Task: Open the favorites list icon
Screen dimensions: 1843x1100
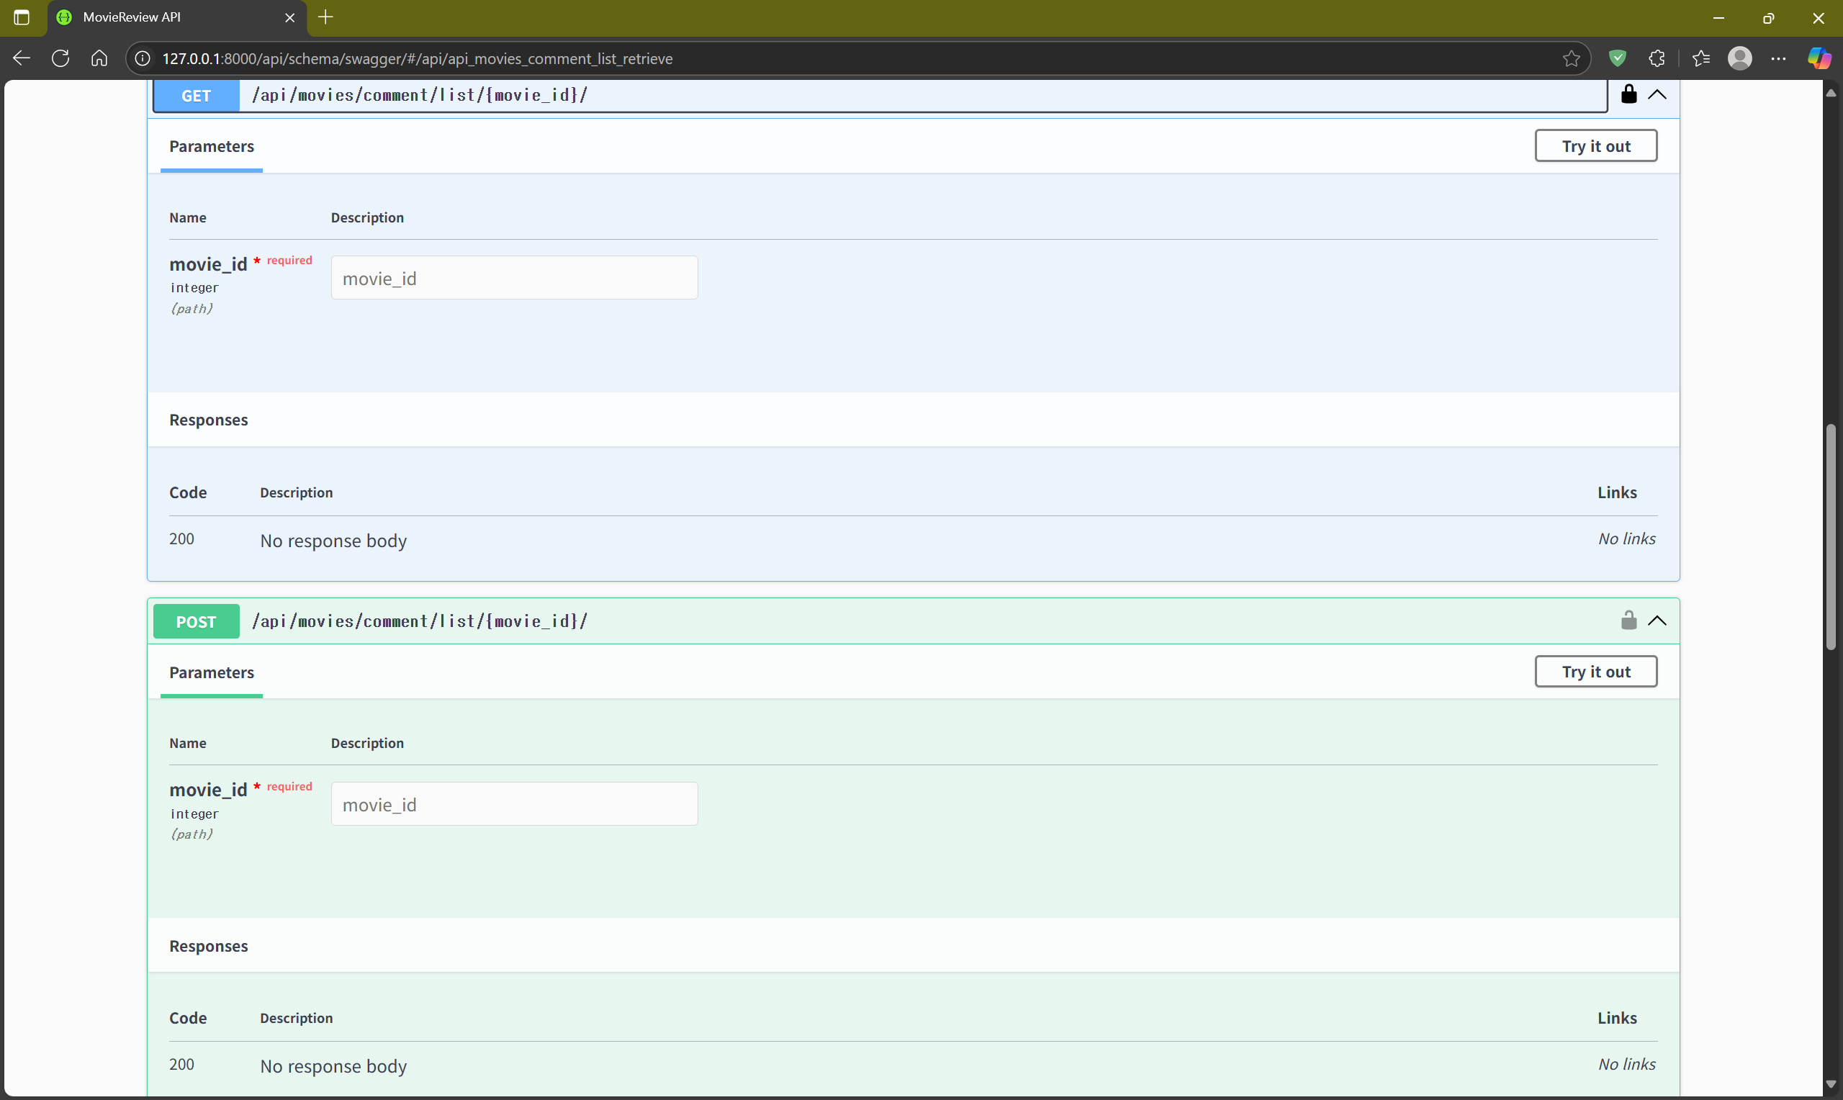Action: point(1700,58)
